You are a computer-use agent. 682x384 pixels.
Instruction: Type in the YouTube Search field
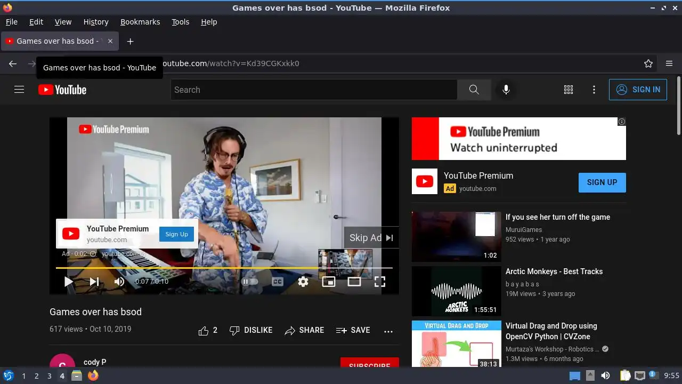tap(314, 90)
